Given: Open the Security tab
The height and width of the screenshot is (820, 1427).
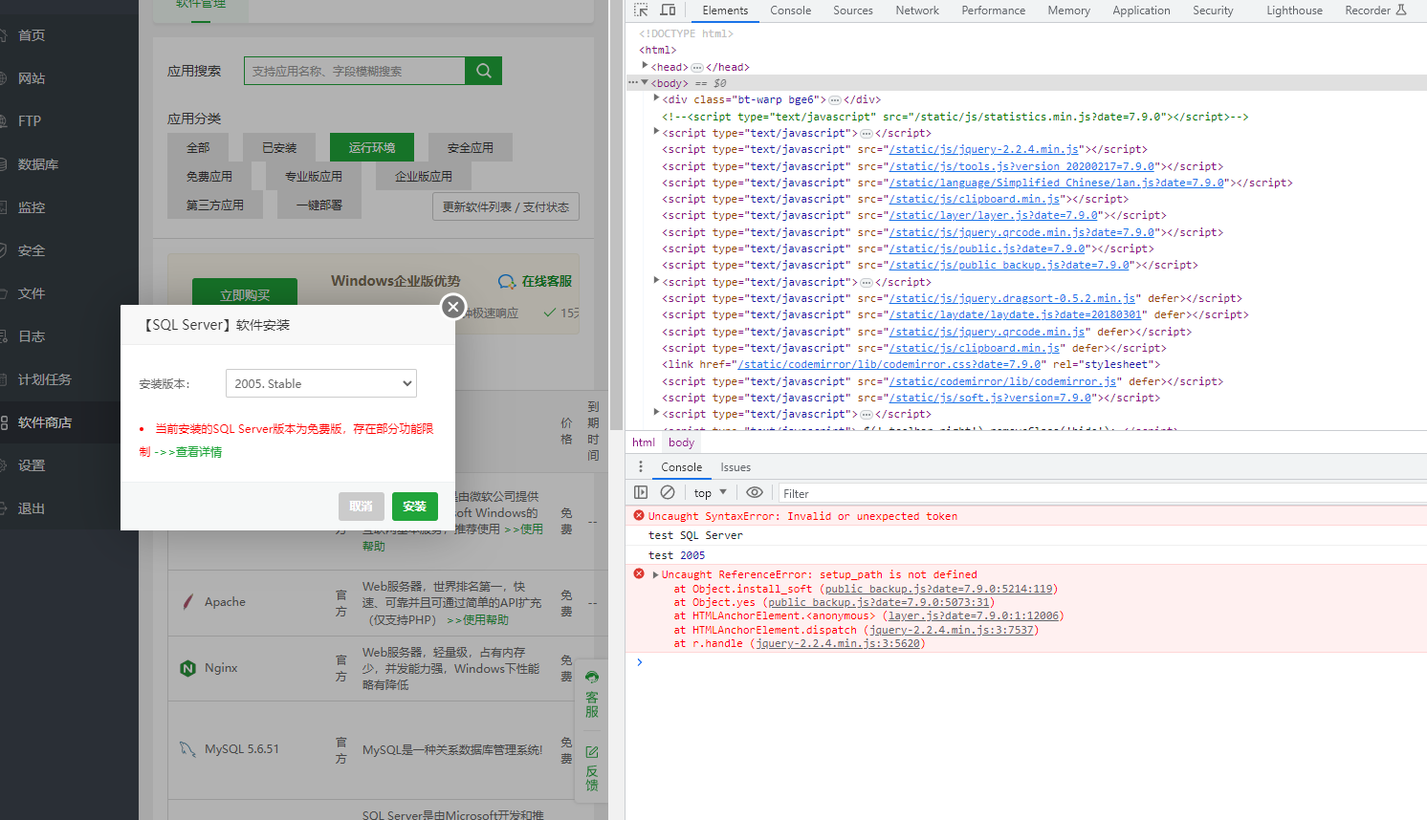Looking at the screenshot, I should pyautogui.click(x=1213, y=11).
